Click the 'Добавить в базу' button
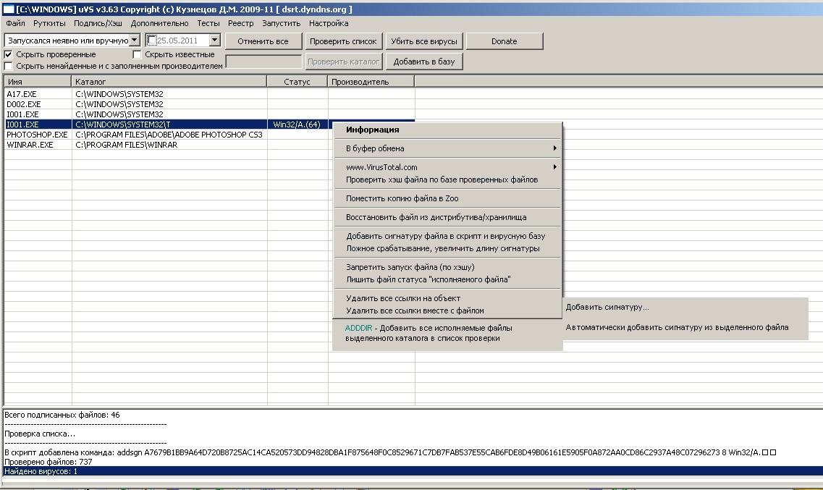The image size is (823, 490). point(424,62)
